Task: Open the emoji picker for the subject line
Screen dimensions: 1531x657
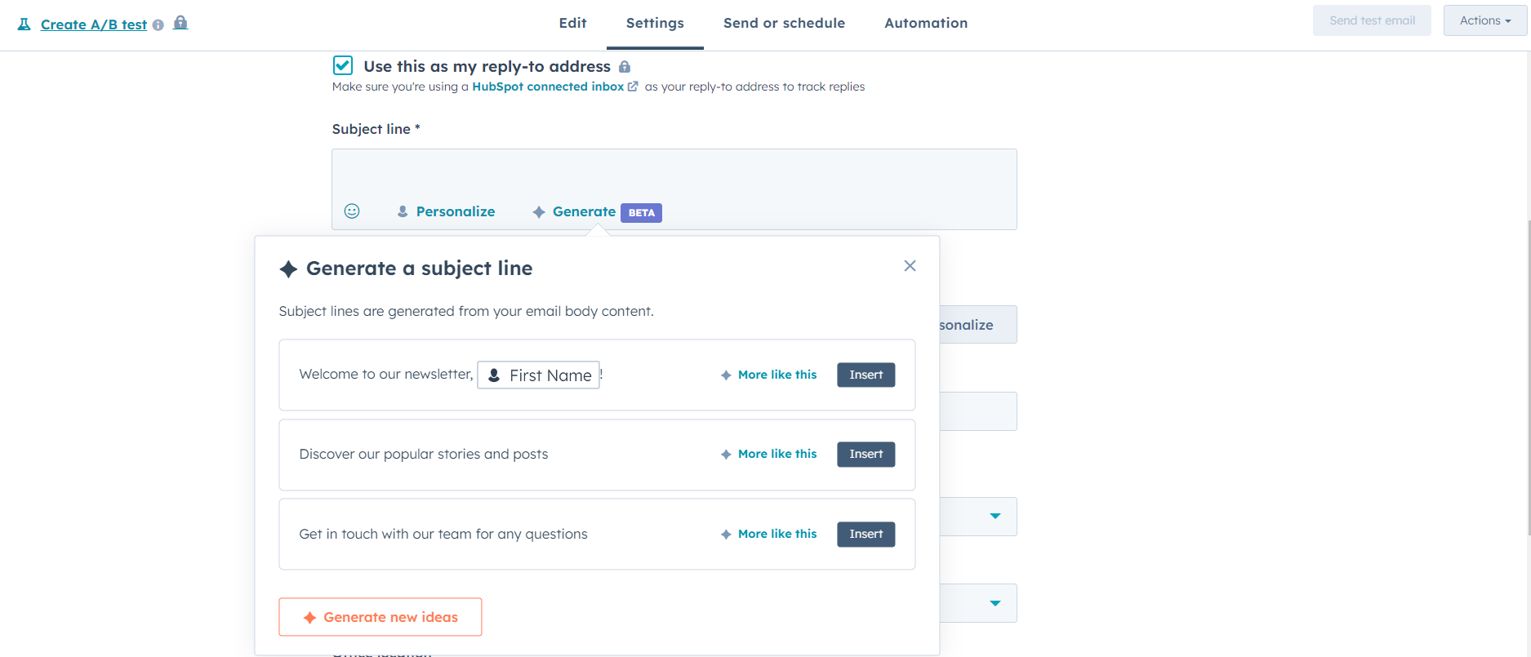Action: (351, 211)
